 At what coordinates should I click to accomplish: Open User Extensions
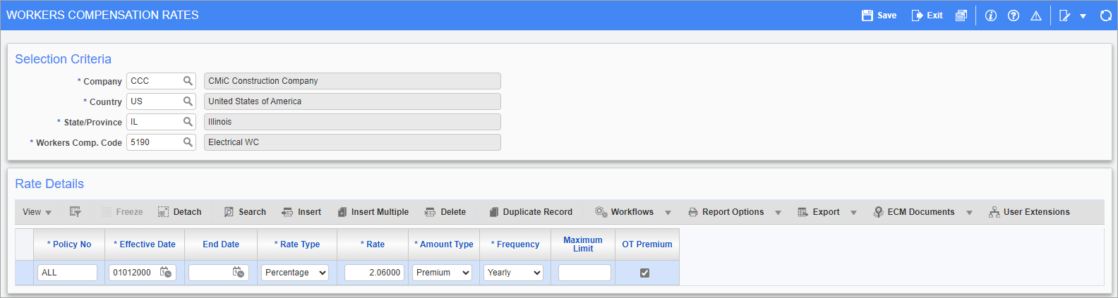click(x=1029, y=212)
